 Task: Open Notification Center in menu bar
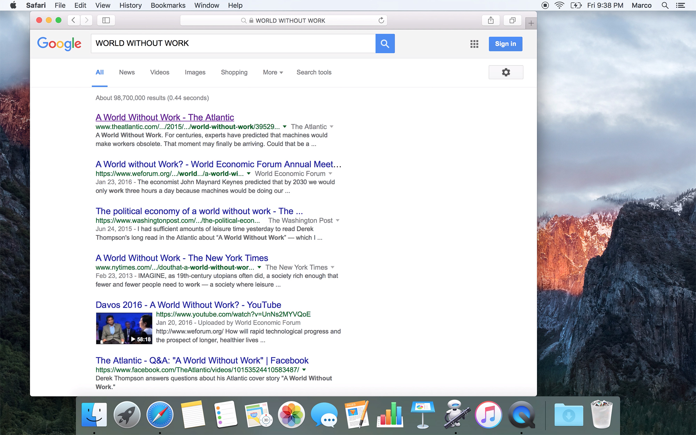tap(680, 5)
